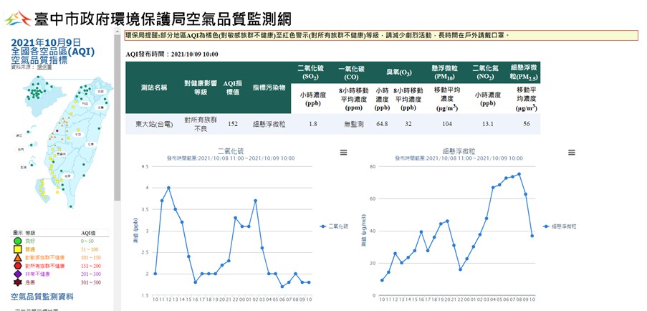Toggle the 細懸浮微粒 series in chart legend
This screenshot has width=647, height=311.
pos(561,226)
